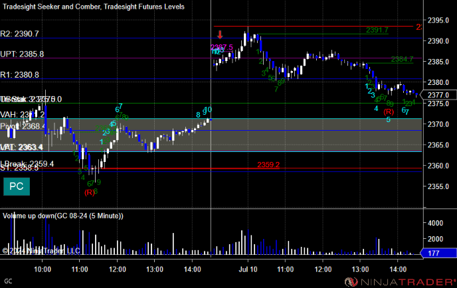Click the R1: 2380.8 level label

coord(19,75)
